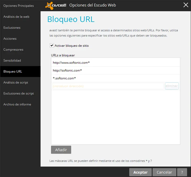Go to Exclusiones in sidebar
Screen dimensions: 191x177
[12, 28]
